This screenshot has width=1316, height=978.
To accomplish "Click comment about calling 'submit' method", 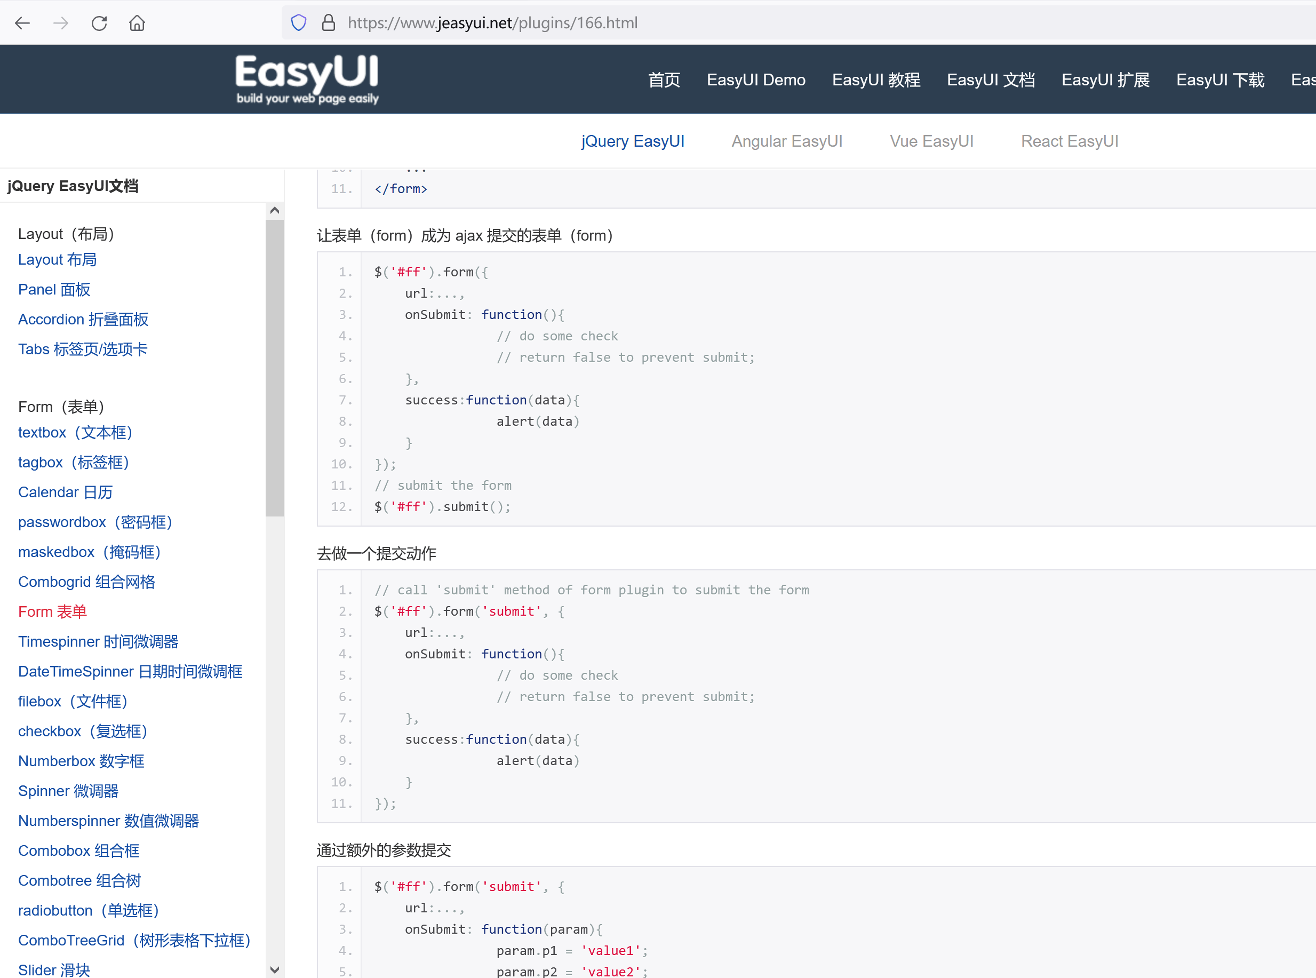I will coord(592,590).
